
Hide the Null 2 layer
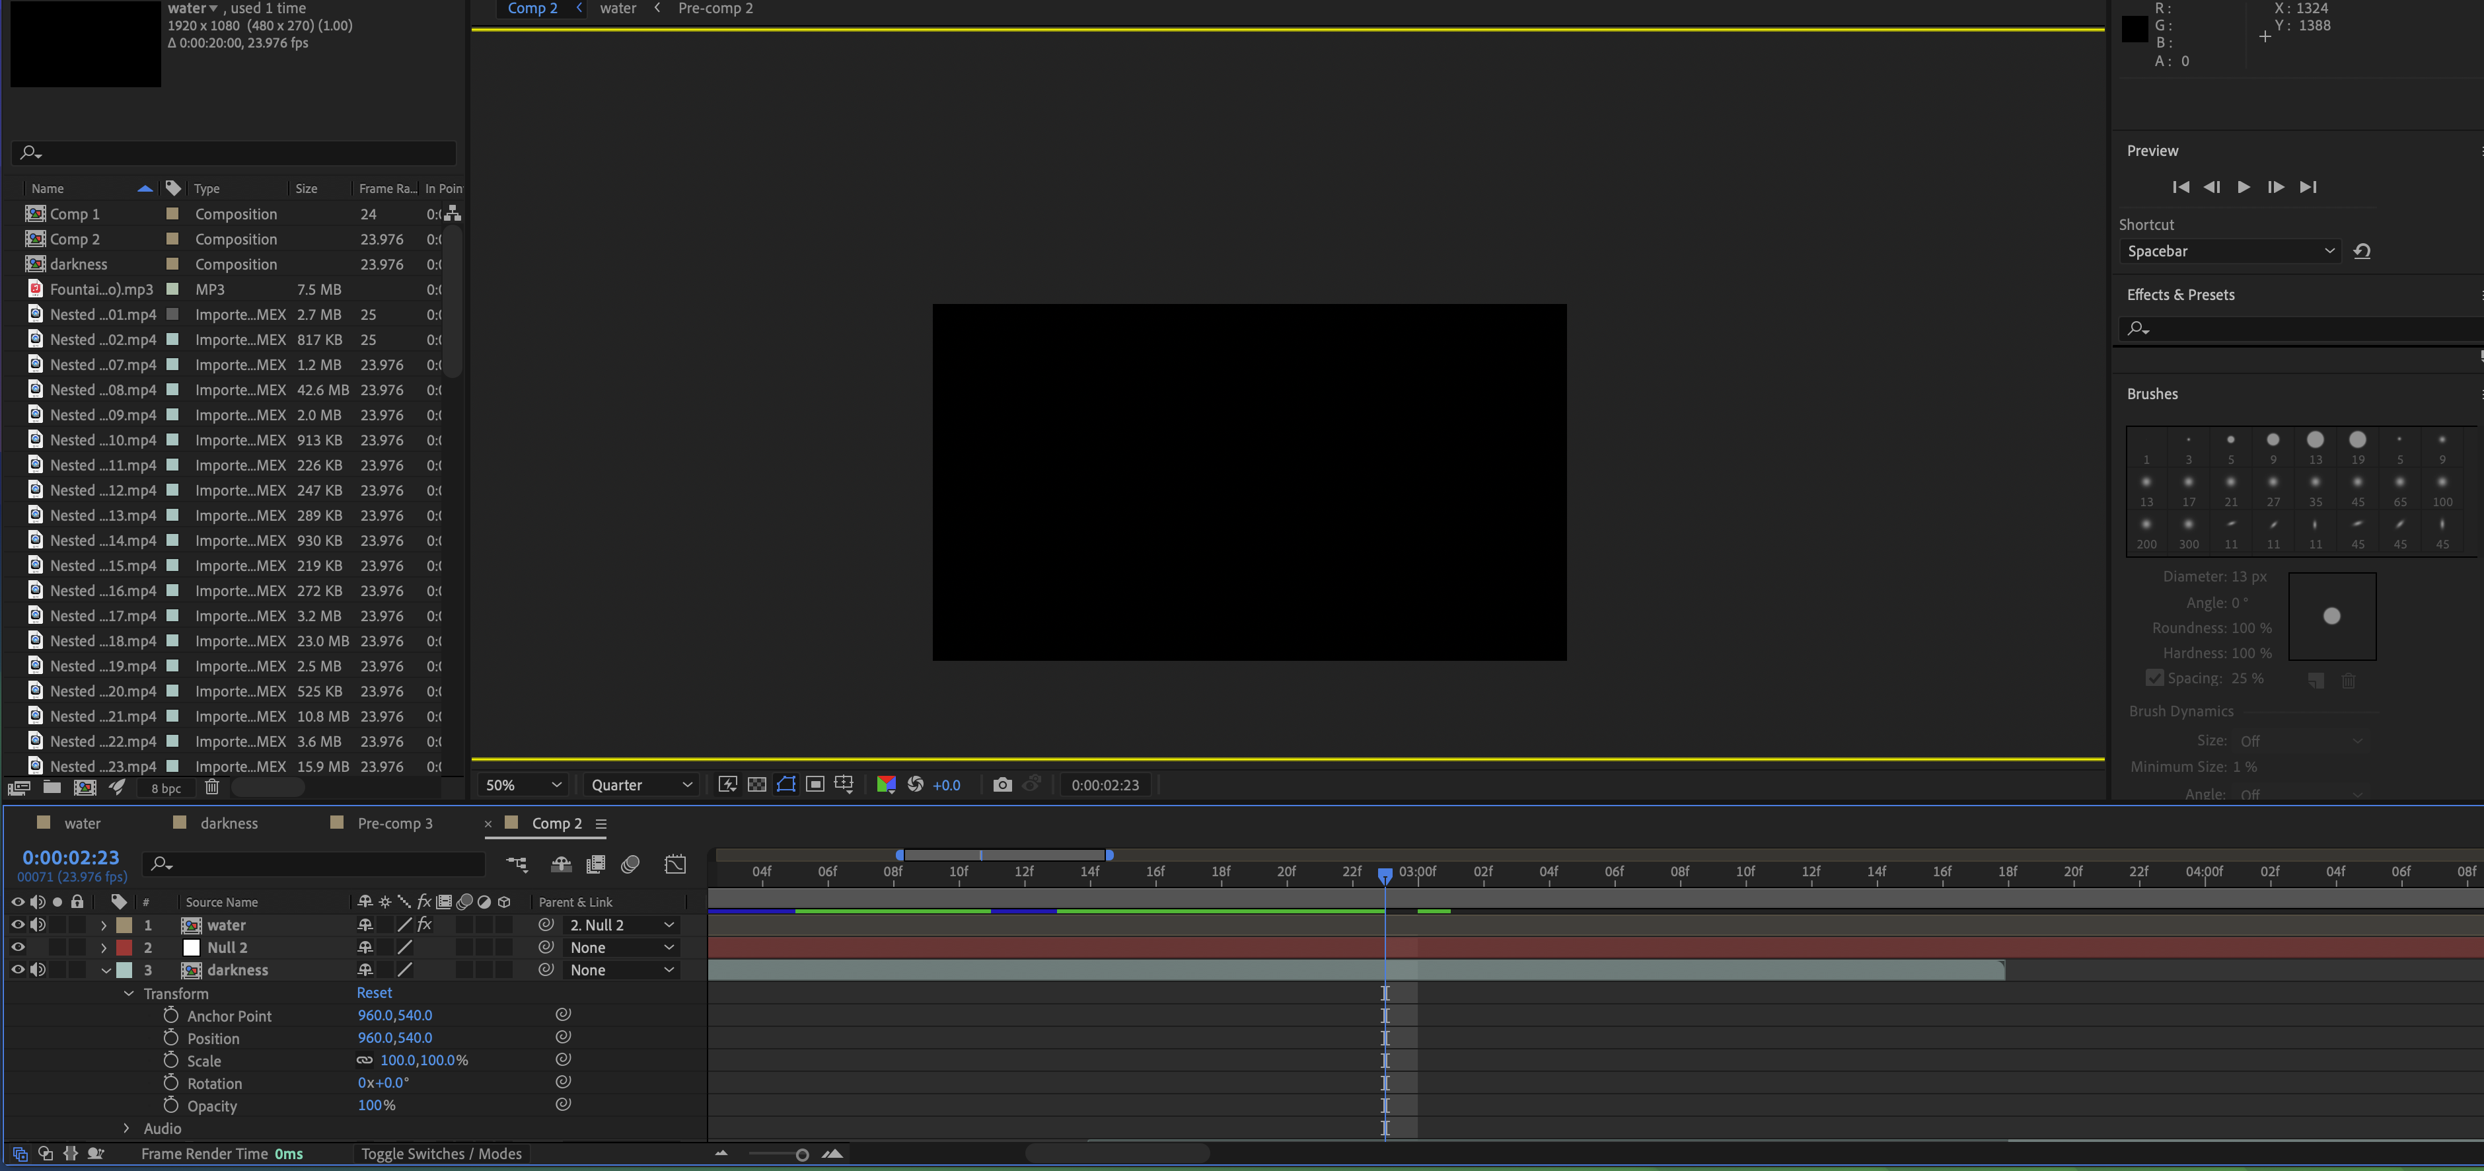(x=17, y=947)
